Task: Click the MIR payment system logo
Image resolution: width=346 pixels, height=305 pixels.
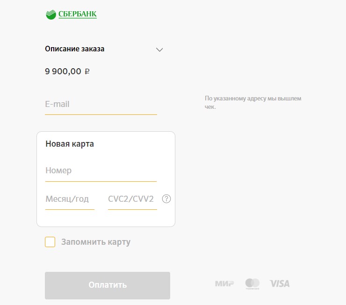Action: (x=224, y=284)
